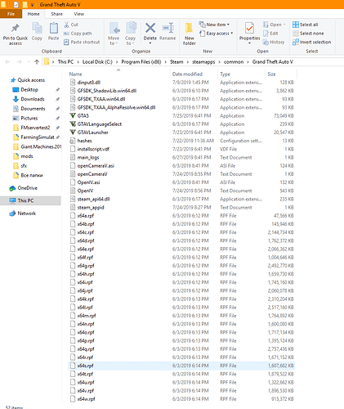Select GTAVLanguageSelect application file
The height and width of the screenshot is (409, 344).
tap(181, 124)
